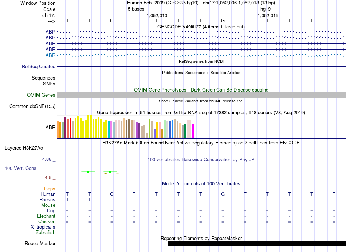Select the Rhesus alignment row label
346x252 pixels.
(47, 199)
